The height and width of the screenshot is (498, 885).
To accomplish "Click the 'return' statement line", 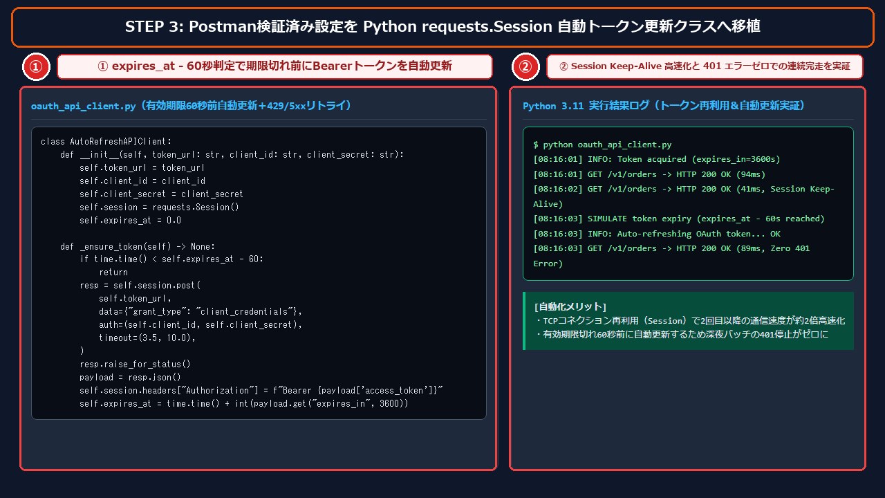I will click(113, 273).
